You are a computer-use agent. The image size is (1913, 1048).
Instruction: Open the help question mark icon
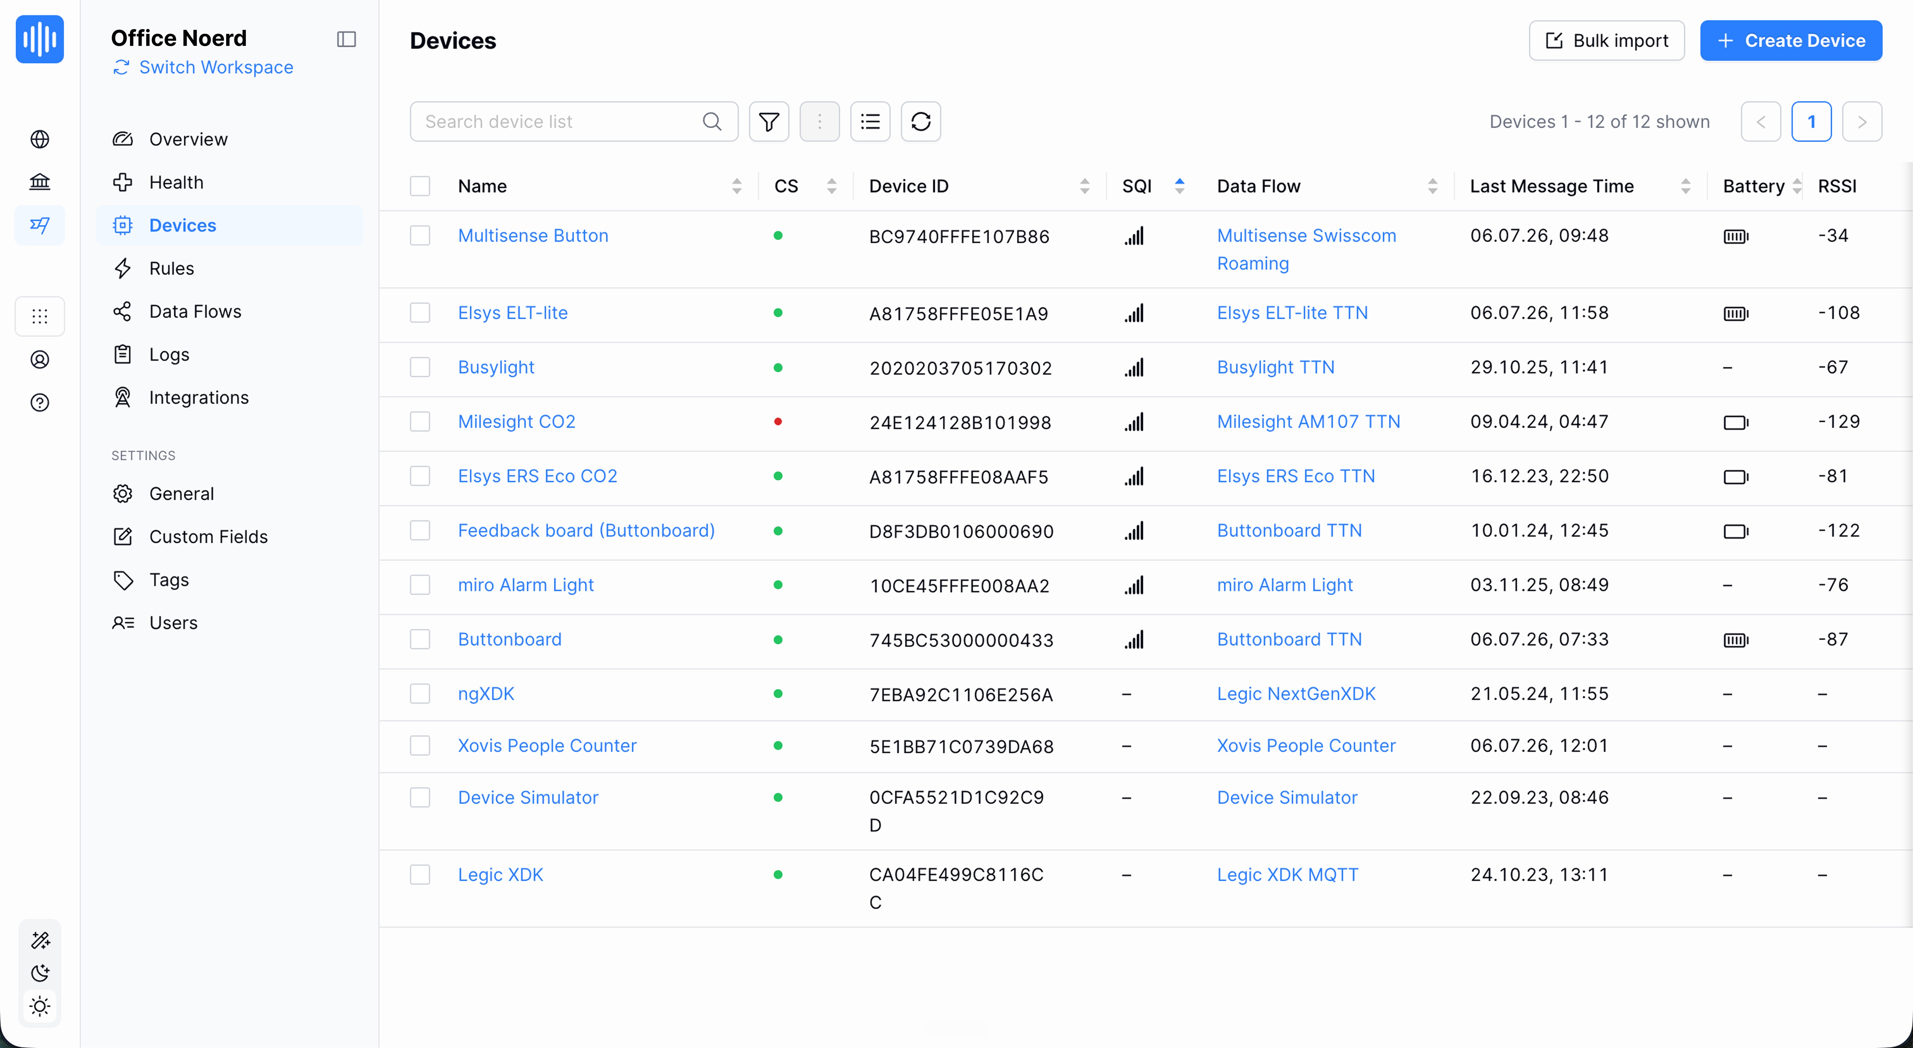[x=39, y=402]
